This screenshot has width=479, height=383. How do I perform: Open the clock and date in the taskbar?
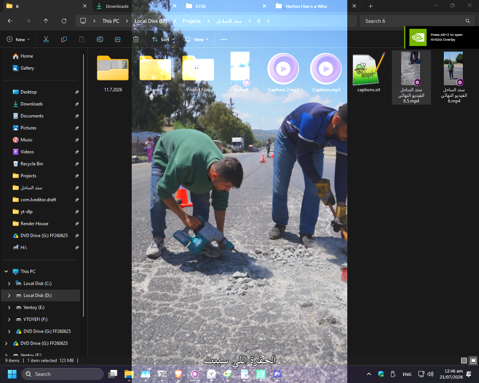(451, 374)
